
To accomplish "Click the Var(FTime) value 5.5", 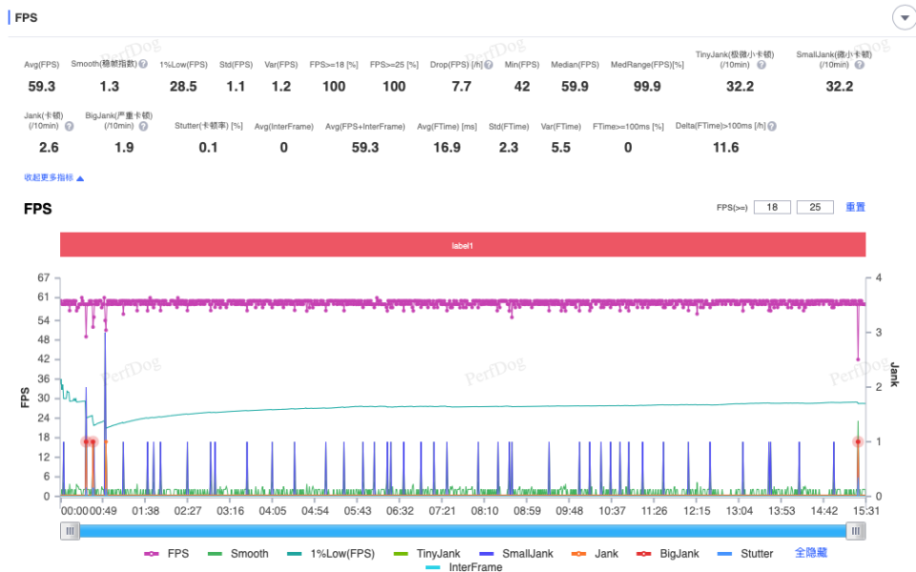I will (561, 148).
